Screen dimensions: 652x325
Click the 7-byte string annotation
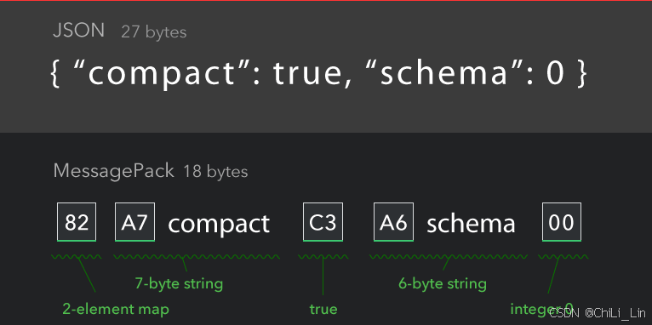[x=180, y=284]
